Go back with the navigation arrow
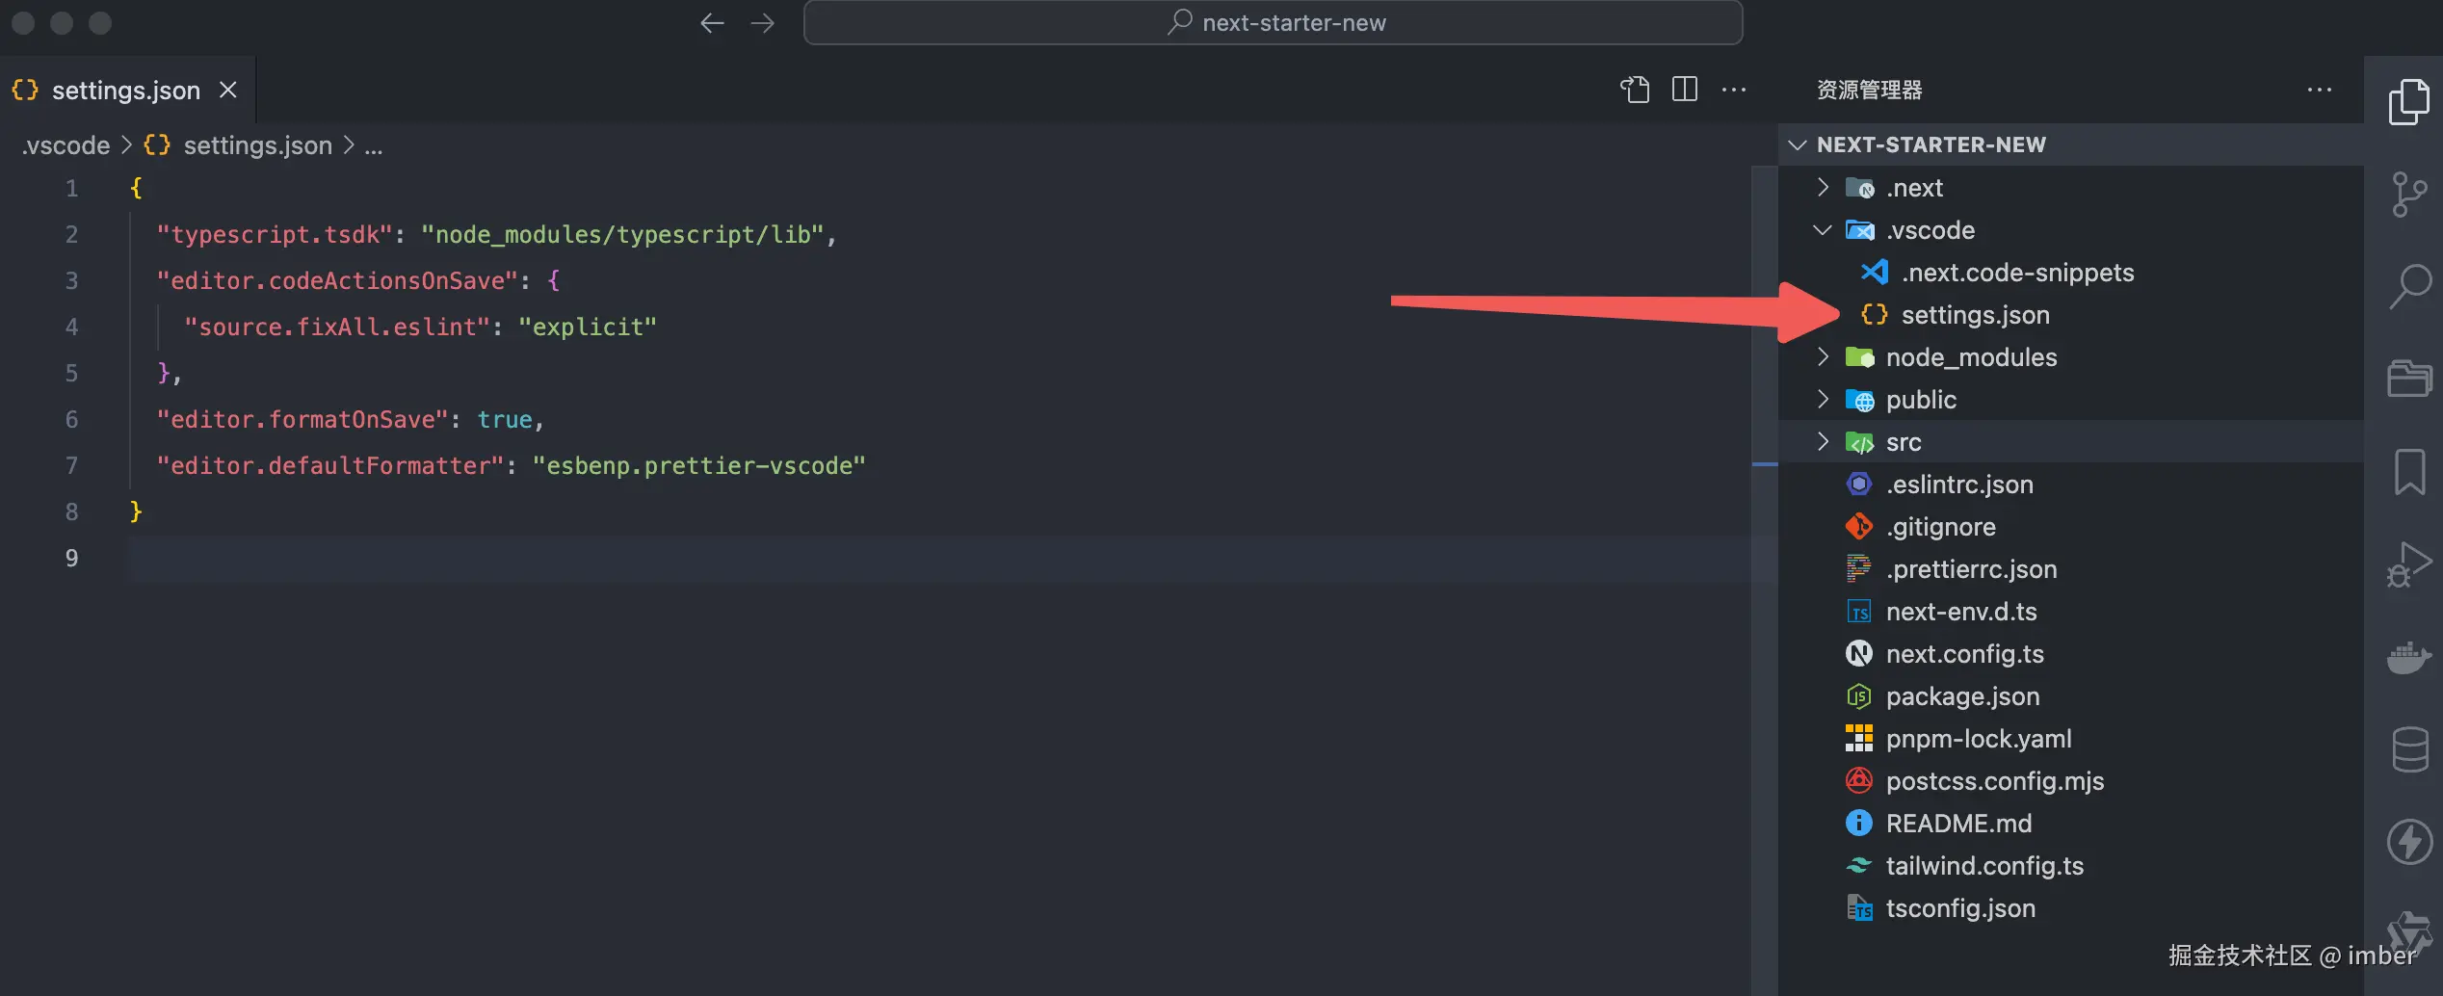The width and height of the screenshot is (2443, 996). [x=712, y=23]
